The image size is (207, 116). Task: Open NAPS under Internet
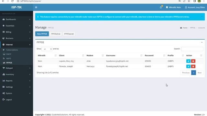(x=9, y=58)
